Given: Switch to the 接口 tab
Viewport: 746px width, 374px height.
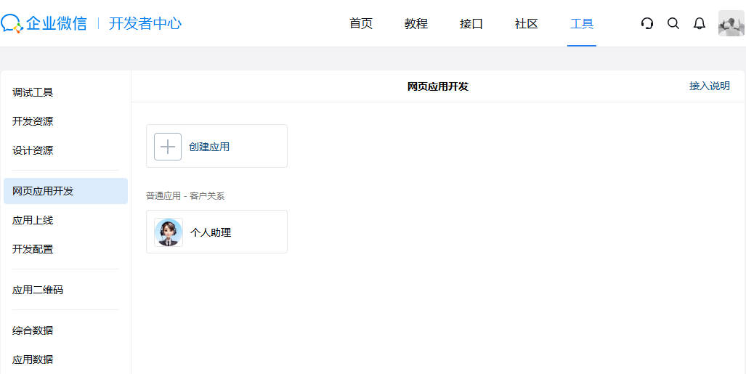Looking at the screenshot, I should [x=471, y=23].
